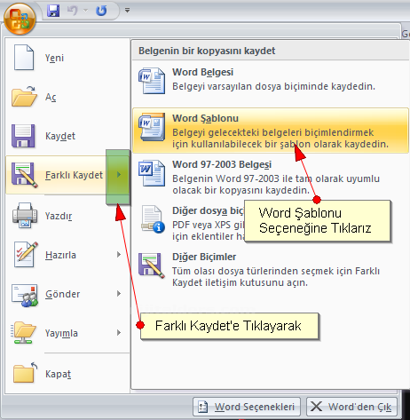Expand the Hazırla submenu arrow

[x=119, y=255]
